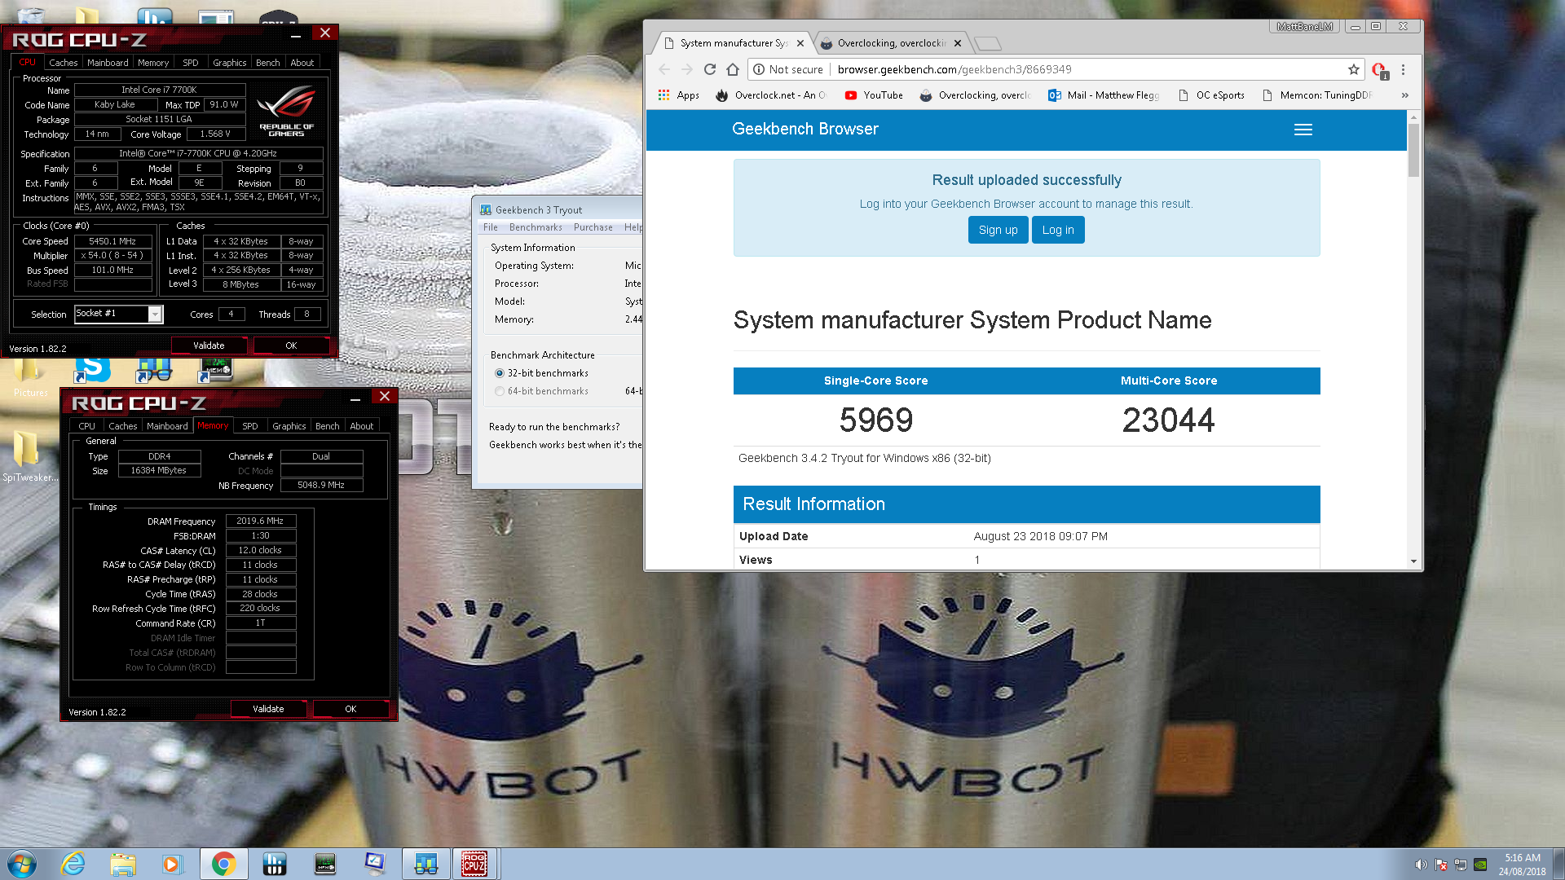Show more bookmarks with the chevron
The width and height of the screenshot is (1565, 880).
1405,95
